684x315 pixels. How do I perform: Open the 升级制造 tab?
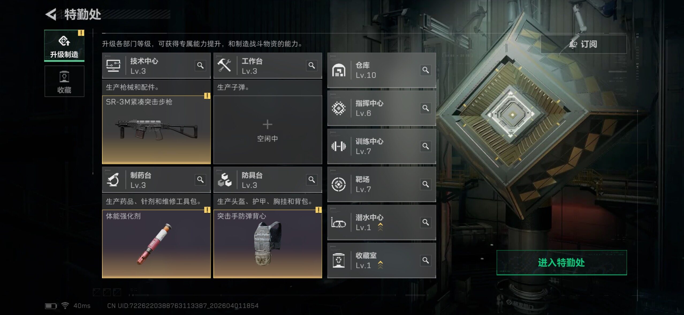64,45
